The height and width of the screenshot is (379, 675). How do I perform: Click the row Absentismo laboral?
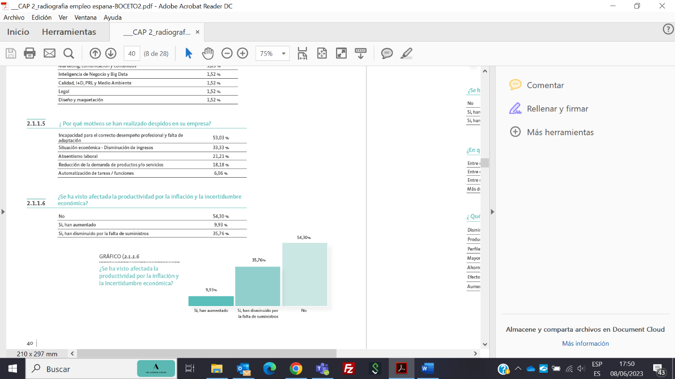pyautogui.click(x=152, y=156)
